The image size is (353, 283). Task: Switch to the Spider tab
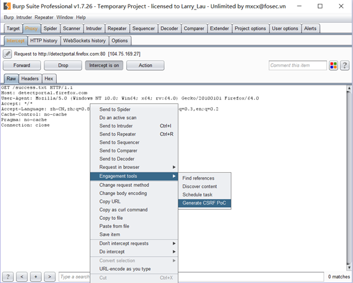pyautogui.click(x=50, y=29)
